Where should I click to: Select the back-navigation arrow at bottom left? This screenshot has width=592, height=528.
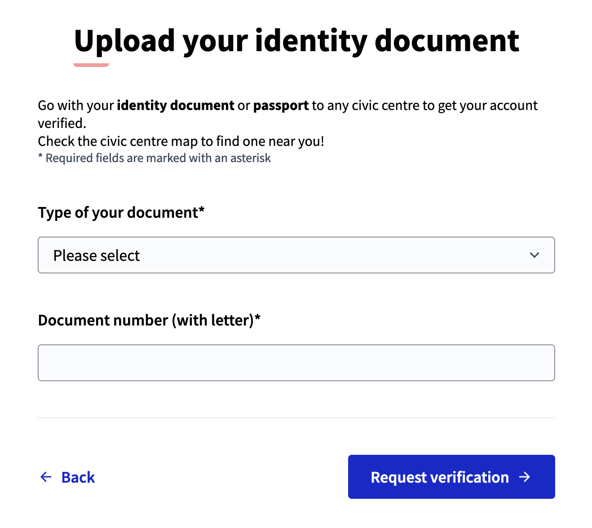tap(46, 477)
